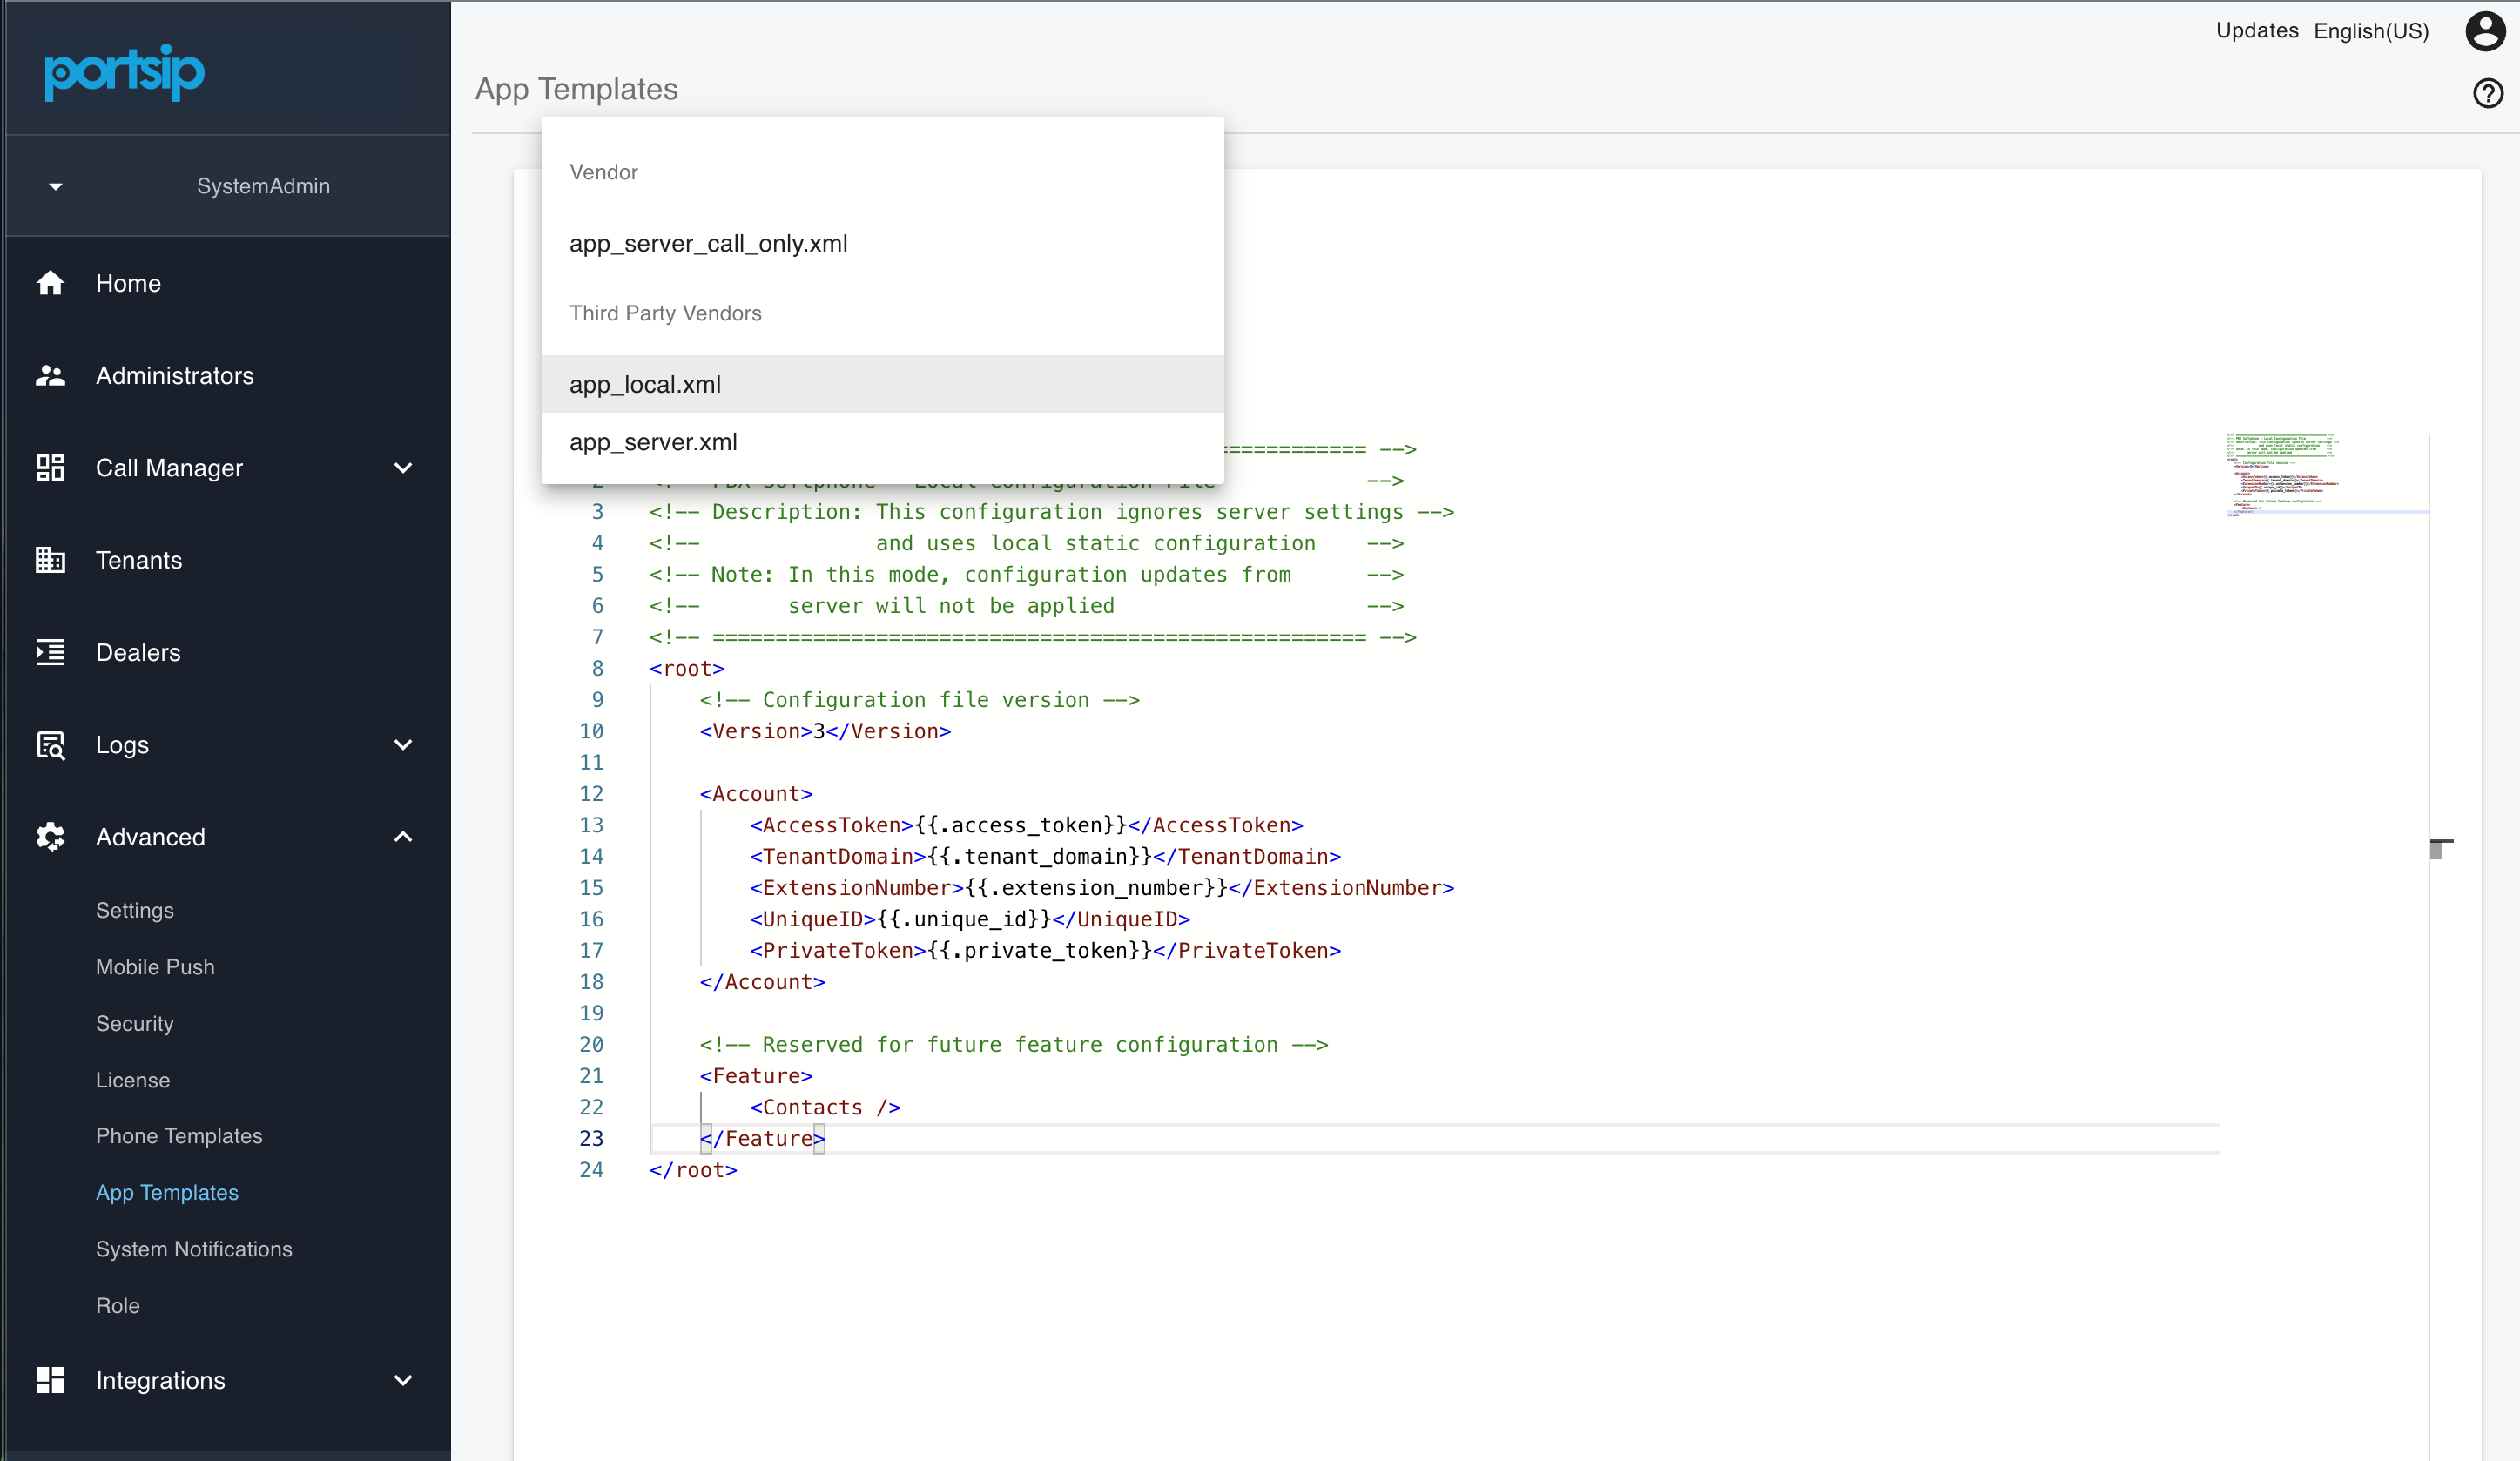The height and width of the screenshot is (1461, 2520).
Task: Change language via English(US)
Action: click(x=2370, y=31)
